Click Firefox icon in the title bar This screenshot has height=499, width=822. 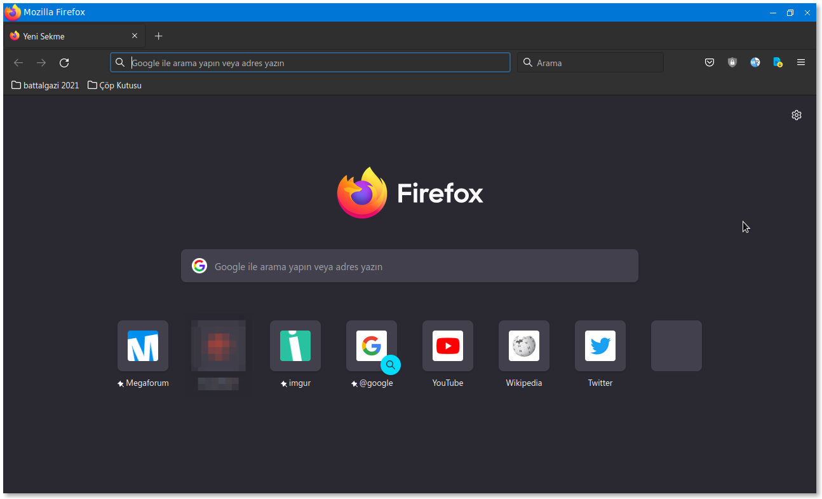[13, 12]
